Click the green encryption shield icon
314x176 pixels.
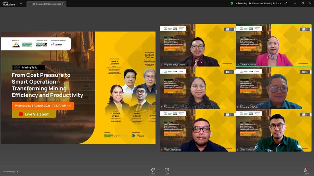click(x=232, y=3)
